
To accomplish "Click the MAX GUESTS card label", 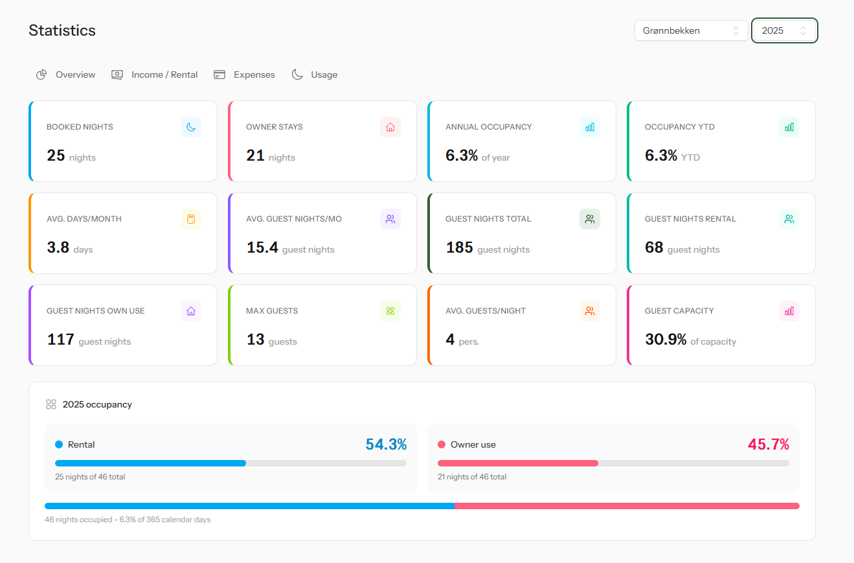I will pos(272,311).
